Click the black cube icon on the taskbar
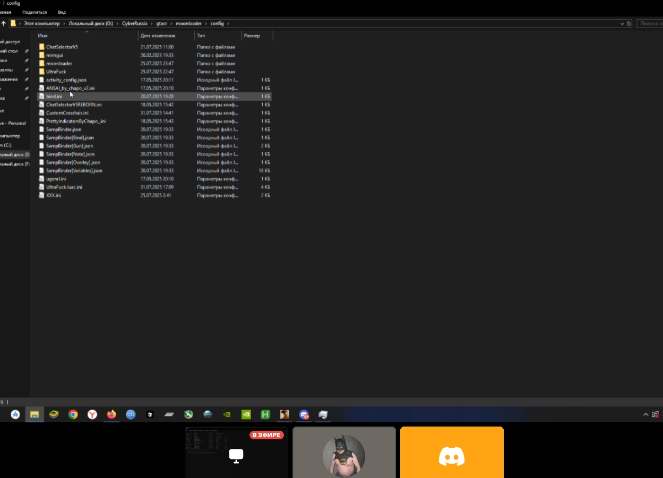The width and height of the screenshot is (663, 478). tap(150, 414)
